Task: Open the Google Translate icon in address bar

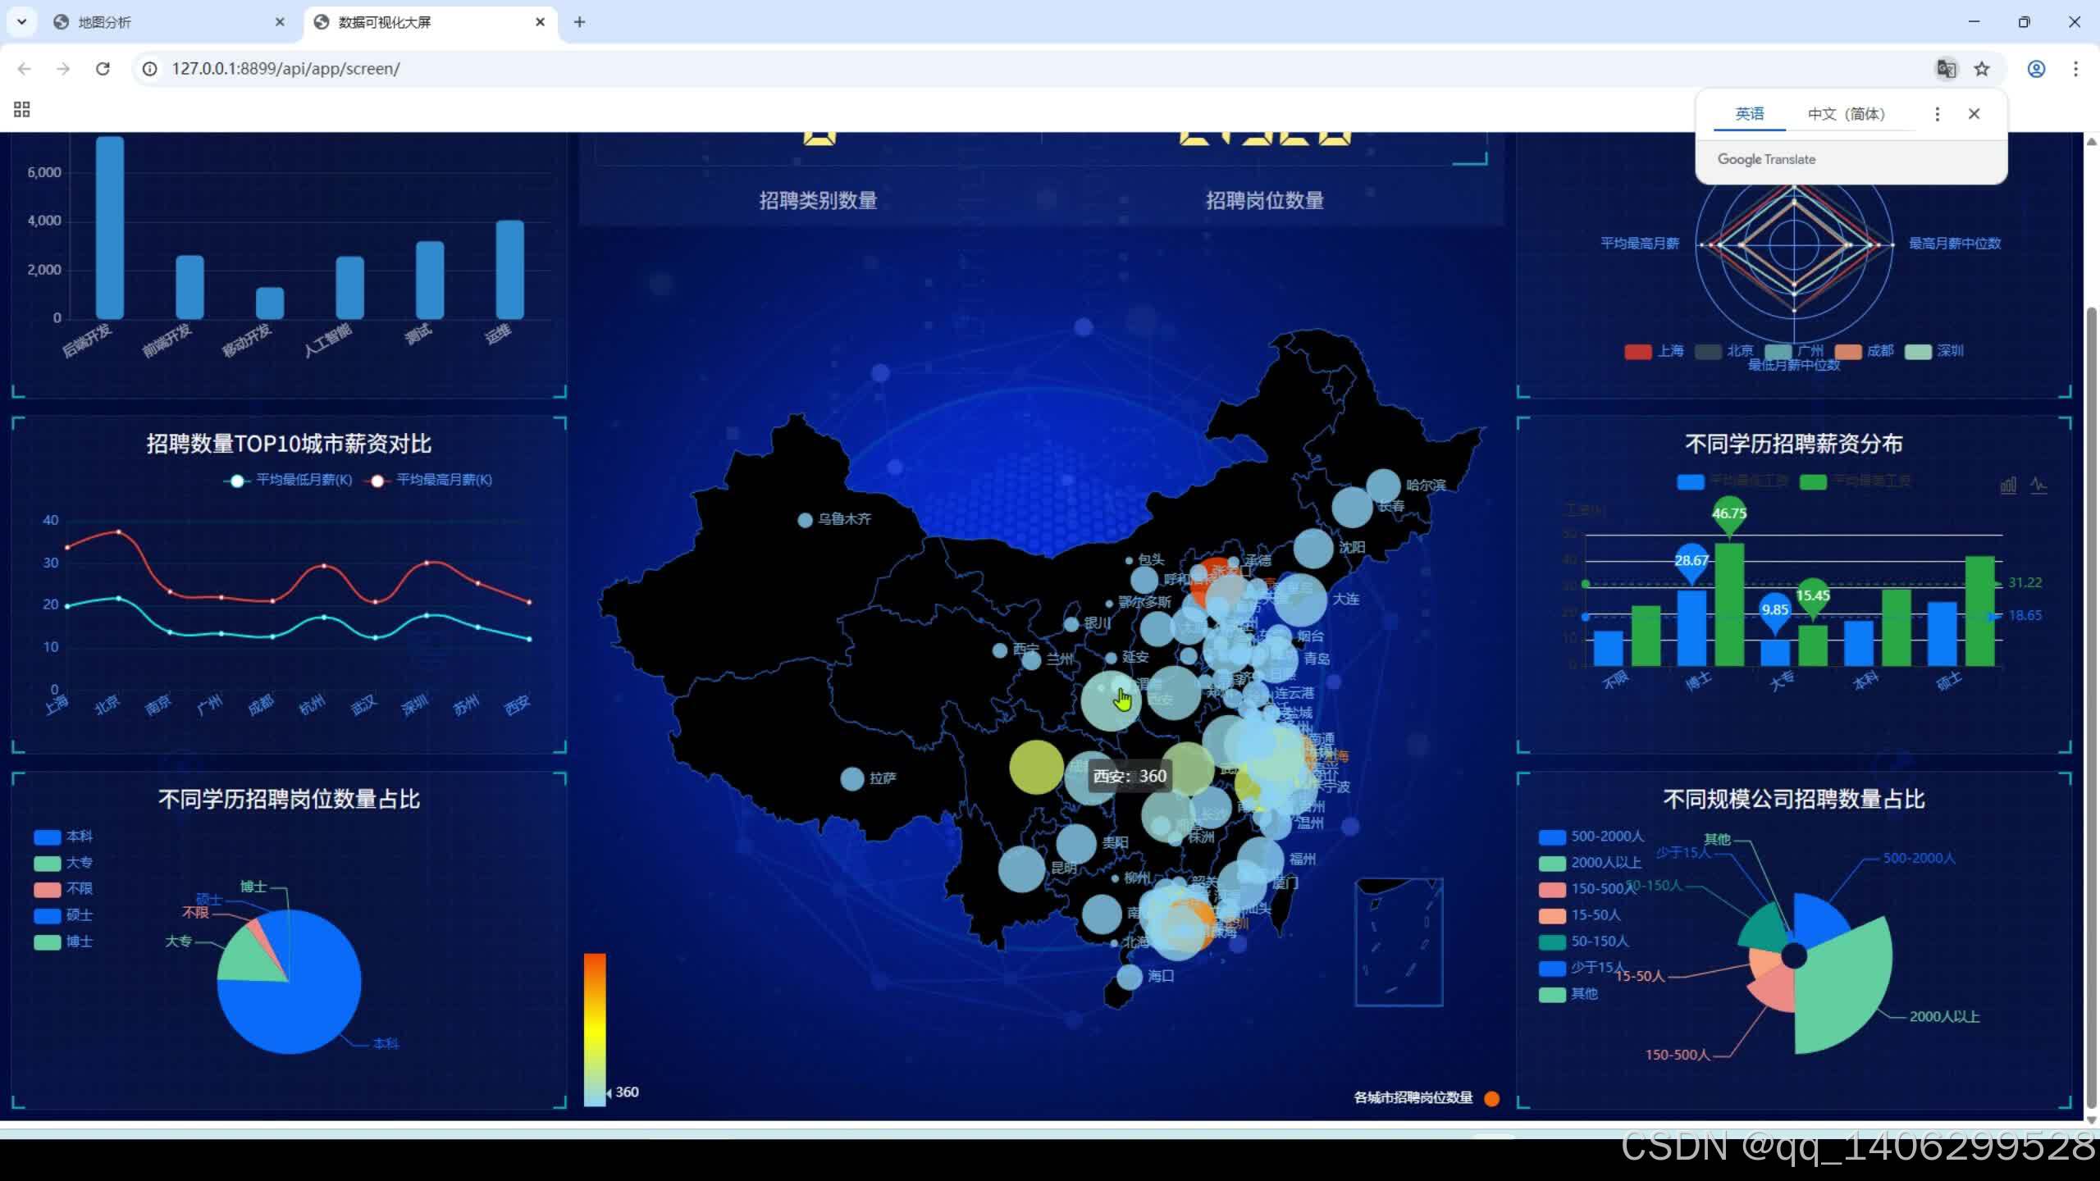Action: click(1946, 69)
